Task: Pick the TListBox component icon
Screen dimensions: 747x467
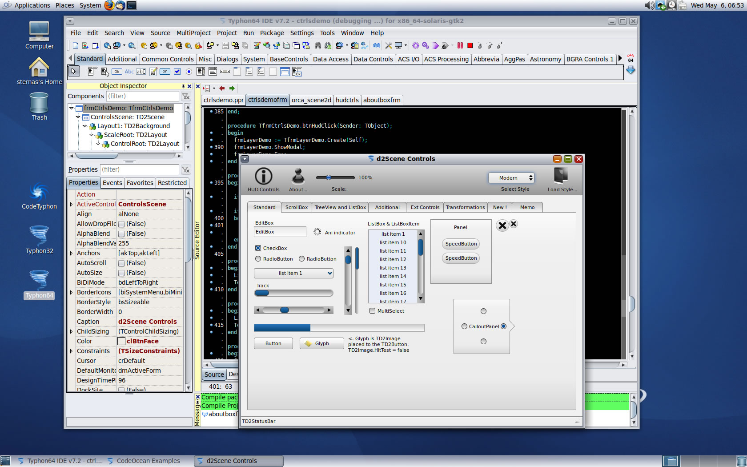Action: click(201, 71)
